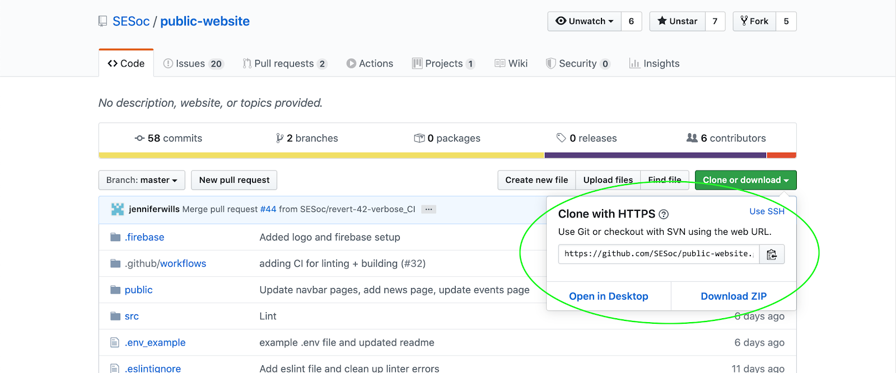The image size is (896, 373).
Task: Open the src folder
Action: point(132,316)
